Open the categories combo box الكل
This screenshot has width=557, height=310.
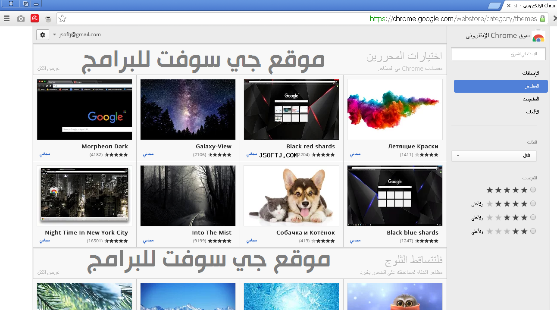point(494,156)
